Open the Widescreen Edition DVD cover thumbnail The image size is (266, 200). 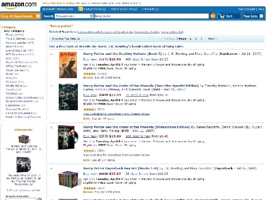point(68,137)
